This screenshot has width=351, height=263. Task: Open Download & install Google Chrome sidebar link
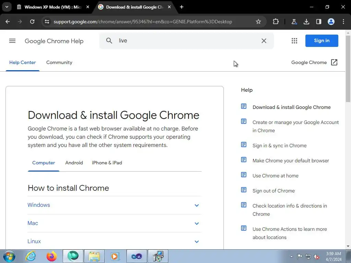tap(291, 107)
